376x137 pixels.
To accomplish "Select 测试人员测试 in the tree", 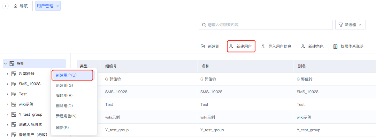I will tap(30, 125).
